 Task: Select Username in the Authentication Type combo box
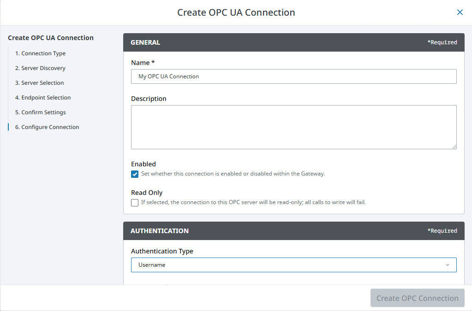pyautogui.click(x=293, y=264)
